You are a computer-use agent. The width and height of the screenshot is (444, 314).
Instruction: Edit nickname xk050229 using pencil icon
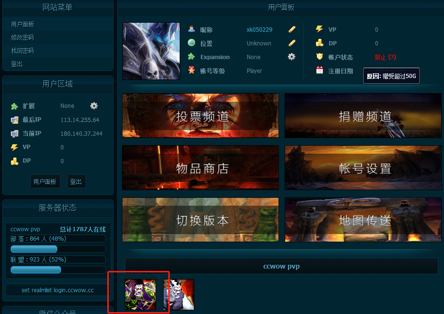tap(292, 29)
